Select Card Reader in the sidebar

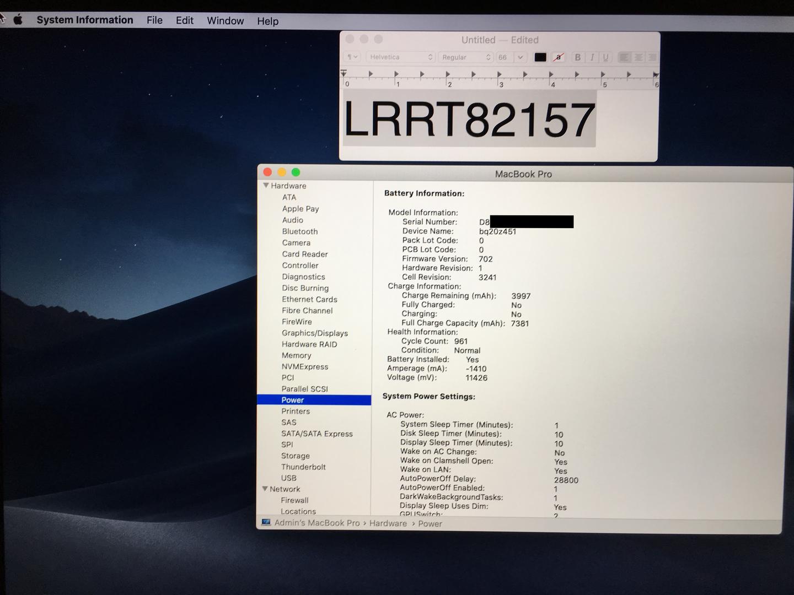tap(305, 254)
